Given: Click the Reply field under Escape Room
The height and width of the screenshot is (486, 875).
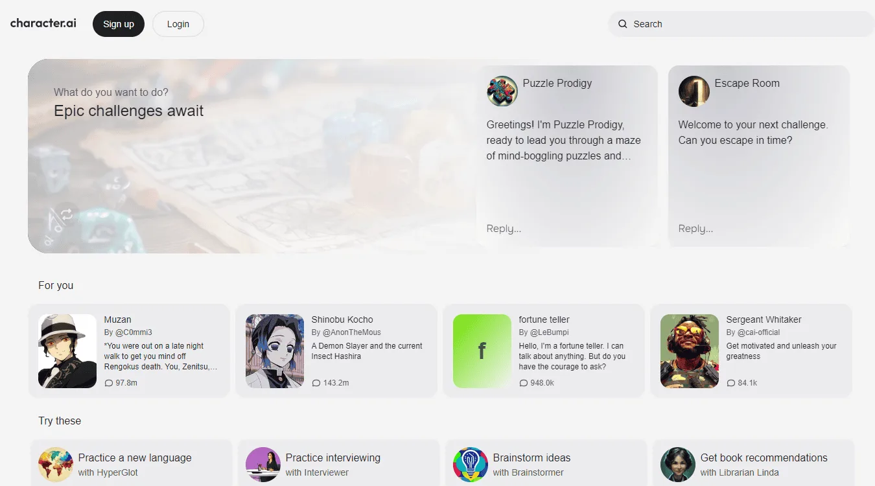Looking at the screenshot, I should click(759, 228).
